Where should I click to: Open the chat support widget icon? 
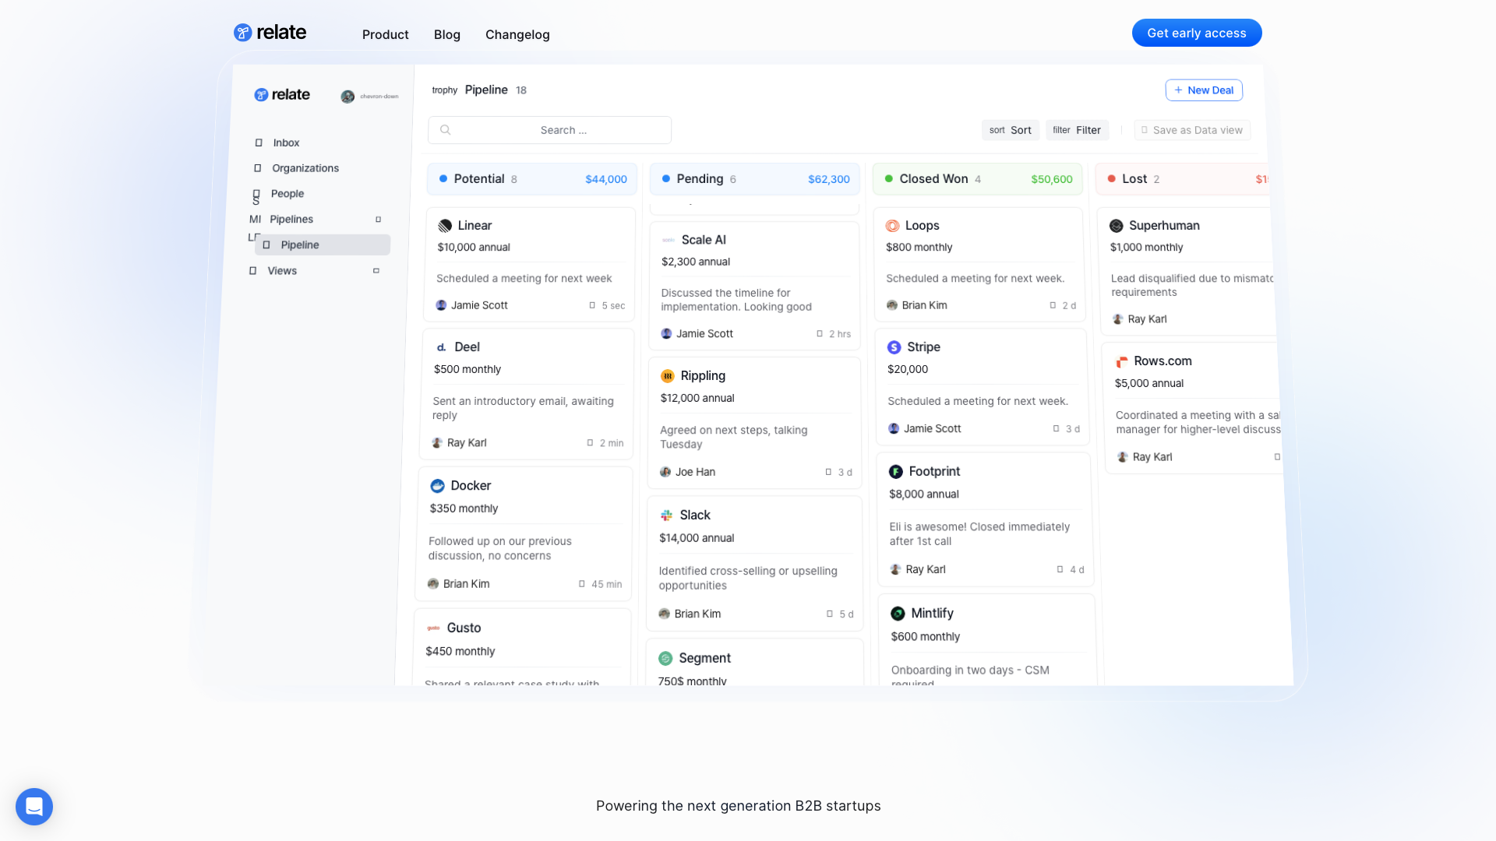point(34,807)
